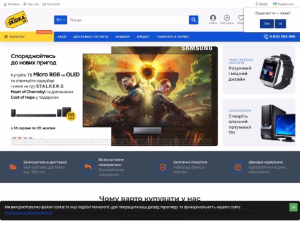Click the envelope contacts icon
The height and width of the screenshot is (225, 300).
pos(44,4)
